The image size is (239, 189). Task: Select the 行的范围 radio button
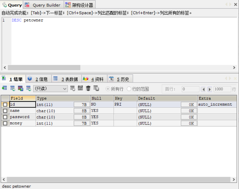coord(129,89)
